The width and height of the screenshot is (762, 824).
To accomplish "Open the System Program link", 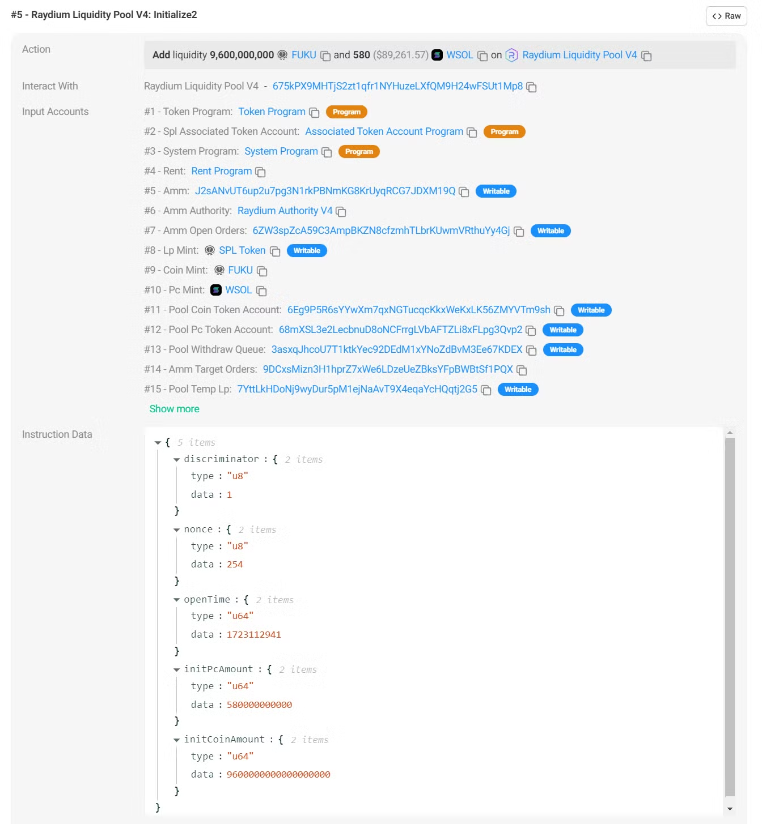I will (x=281, y=151).
